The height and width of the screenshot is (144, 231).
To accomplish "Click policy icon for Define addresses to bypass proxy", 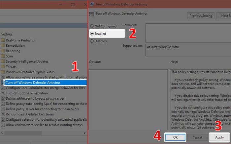I will [3, 99].
